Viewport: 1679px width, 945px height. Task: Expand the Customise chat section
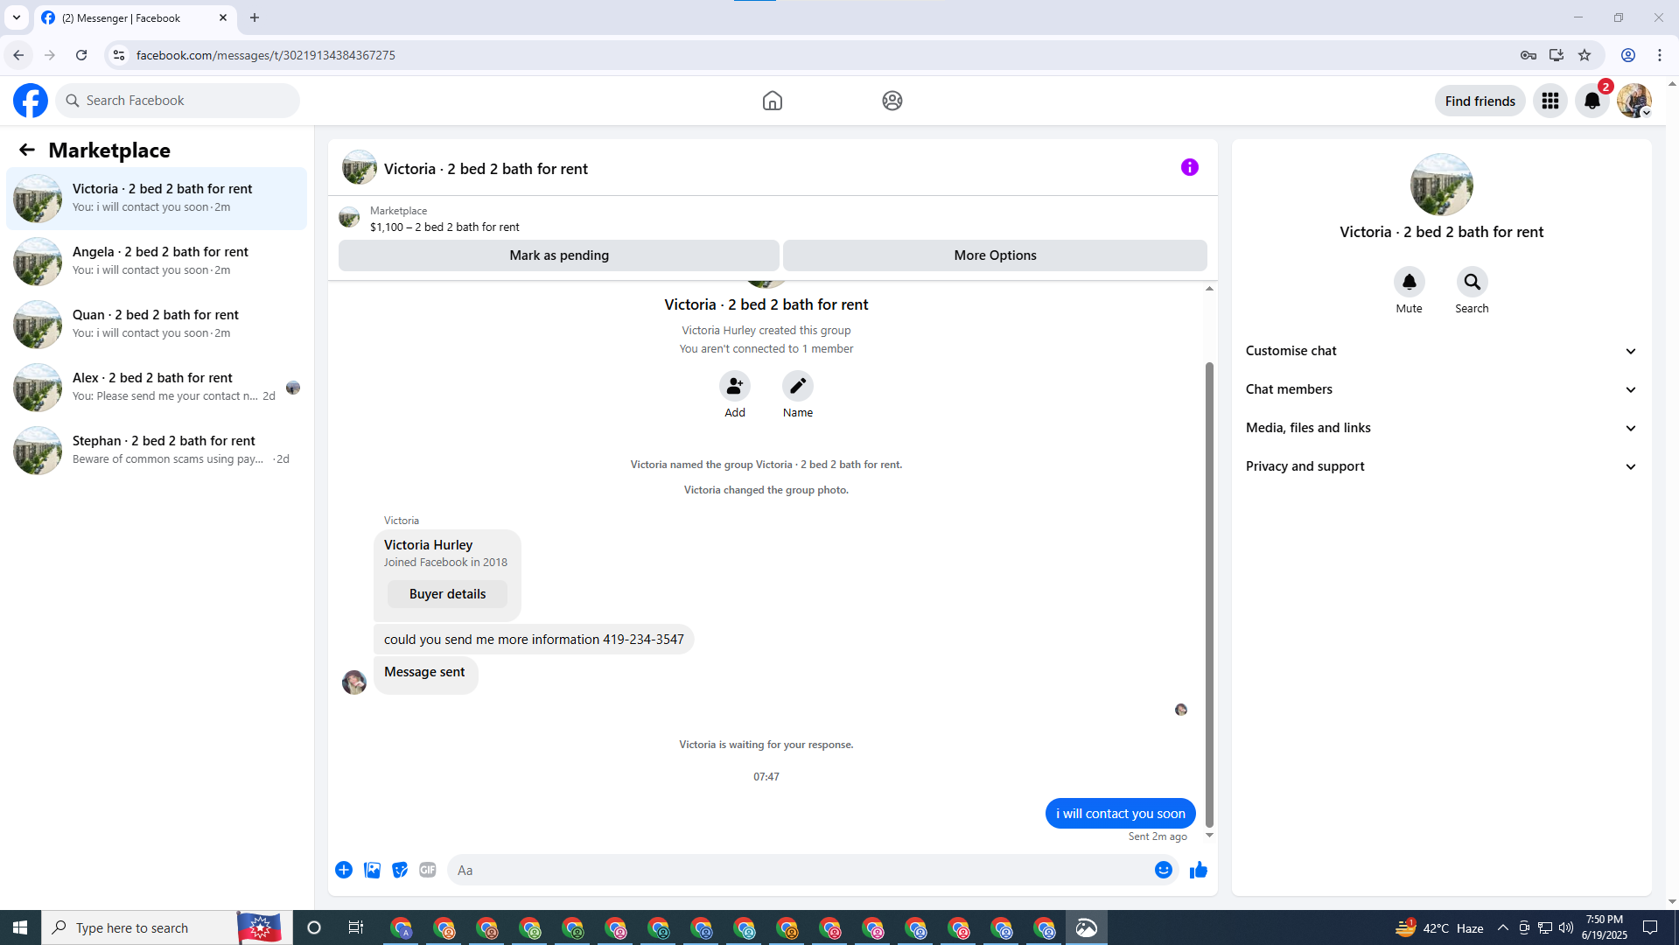(x=1441, y=351)
